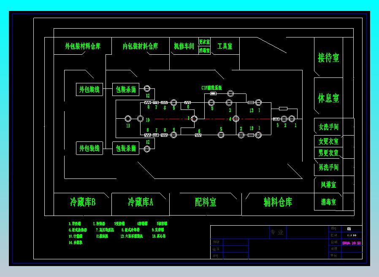Select the 10.计量罐 legend entry
Viewport: 379px width, 277px height.
click(76, 236)
